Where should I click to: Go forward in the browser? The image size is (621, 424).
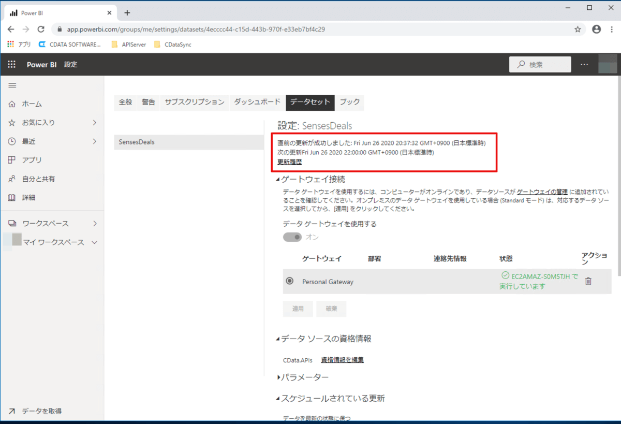point(26,30)
